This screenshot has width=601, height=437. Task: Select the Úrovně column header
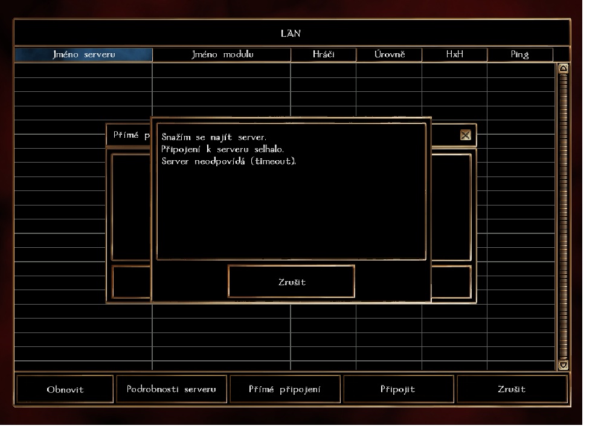(x=388, y=55)
